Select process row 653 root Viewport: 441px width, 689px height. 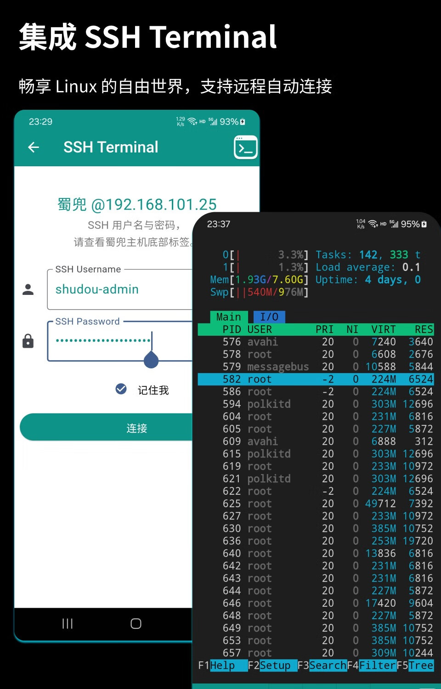pyautogui.click(x=316, y=640)
